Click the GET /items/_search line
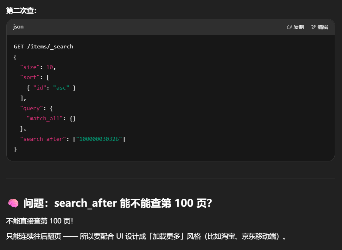342x250 pixels. (43, 47)
